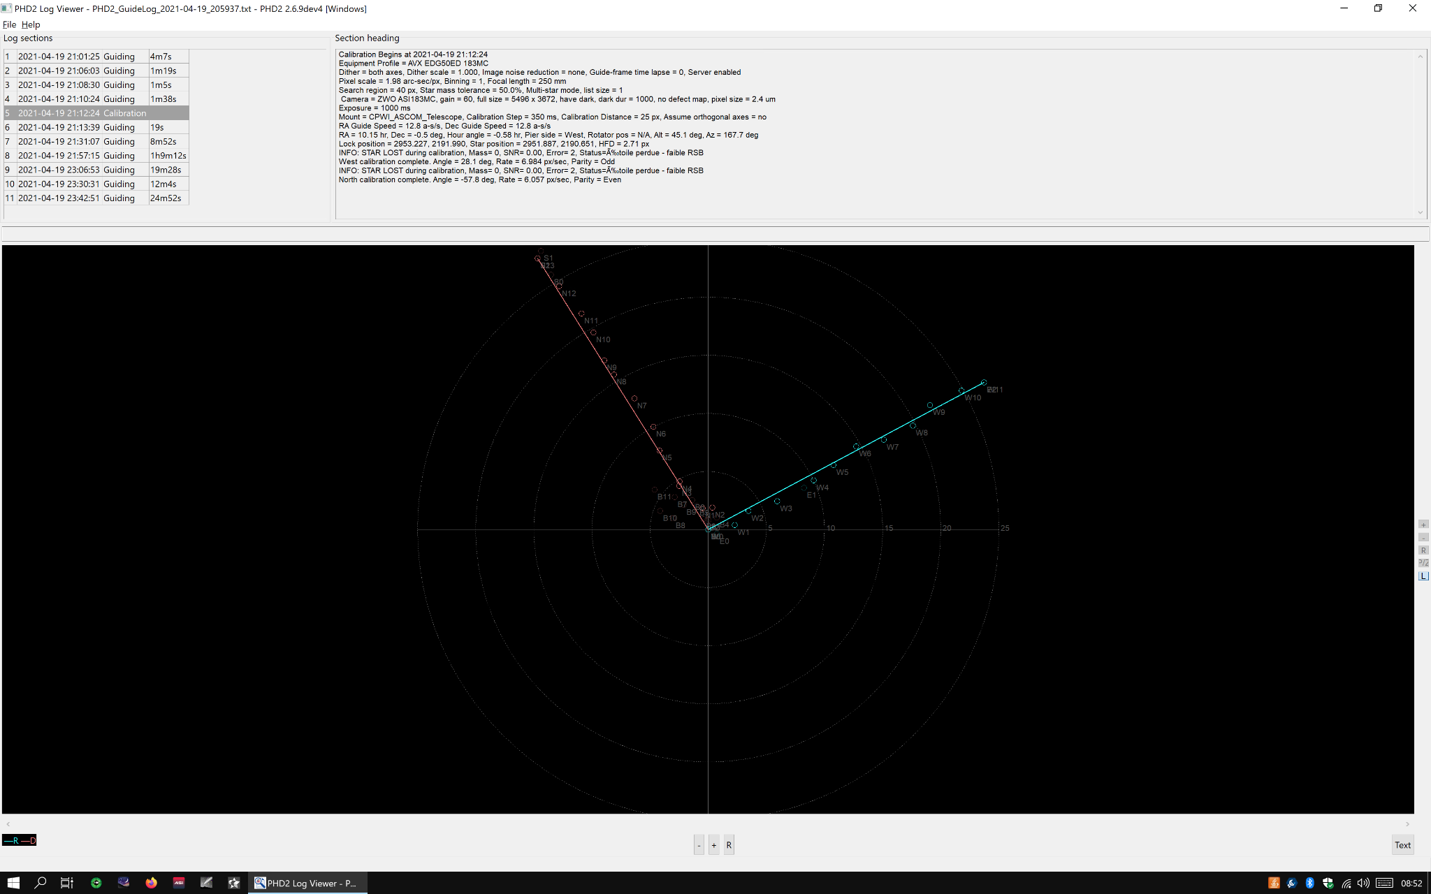
Task: Click the 'Equipment Profile = AVX EDG50ED 183MC' line
Action: point(413,63)
